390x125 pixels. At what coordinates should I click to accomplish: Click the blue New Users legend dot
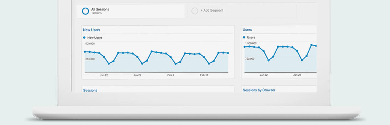84,37
